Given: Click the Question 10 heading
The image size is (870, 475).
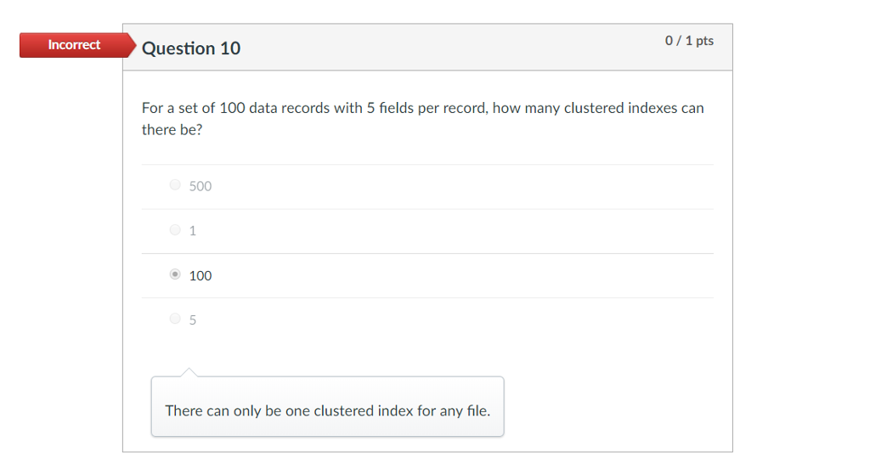Looking at the screenshot, I should tap(191, 48).
